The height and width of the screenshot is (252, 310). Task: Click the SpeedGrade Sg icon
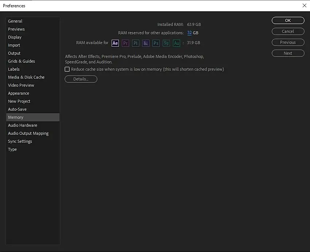click(x=166, y=43)
